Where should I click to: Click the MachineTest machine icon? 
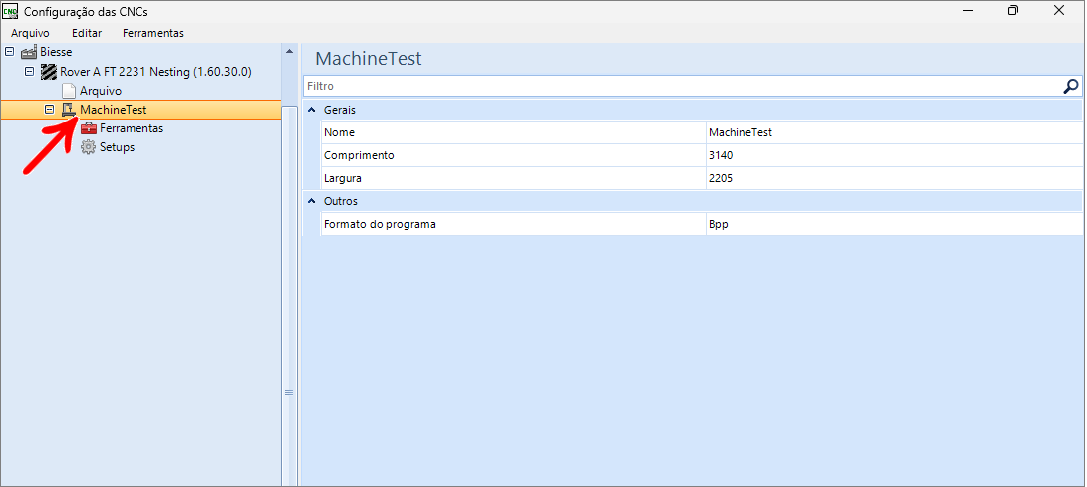click(x=68, y=110)
